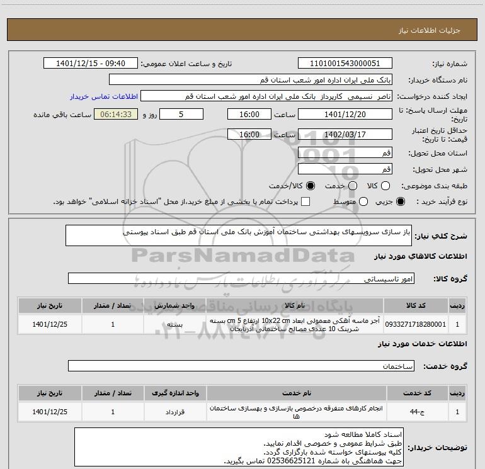Click the unit cell قرارداد in services table

click(175, 412)
